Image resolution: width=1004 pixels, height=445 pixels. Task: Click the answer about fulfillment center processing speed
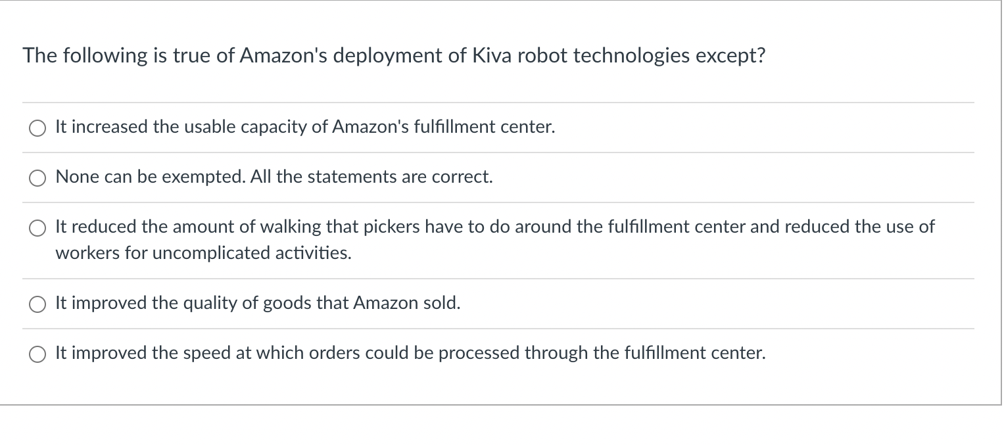pos(410,353)
